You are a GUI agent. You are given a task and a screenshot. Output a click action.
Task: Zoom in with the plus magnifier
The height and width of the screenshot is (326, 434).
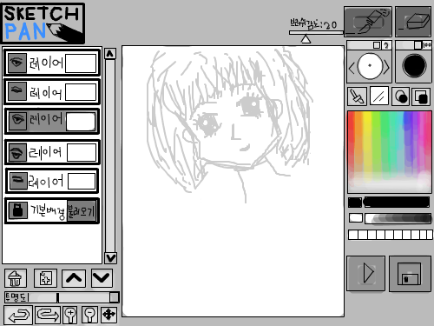[70, 315]
